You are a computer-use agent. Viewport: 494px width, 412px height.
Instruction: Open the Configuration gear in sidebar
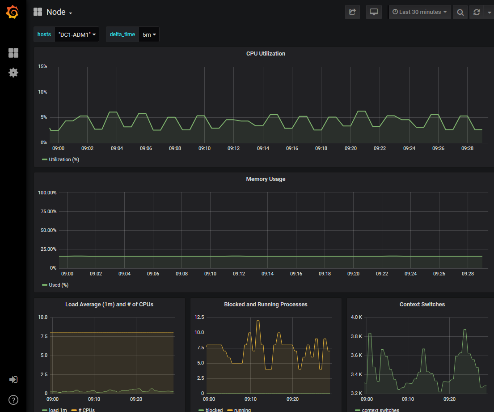click(13, 73)
